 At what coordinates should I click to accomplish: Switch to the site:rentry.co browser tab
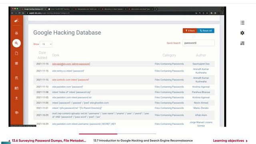tap(114, 9)
